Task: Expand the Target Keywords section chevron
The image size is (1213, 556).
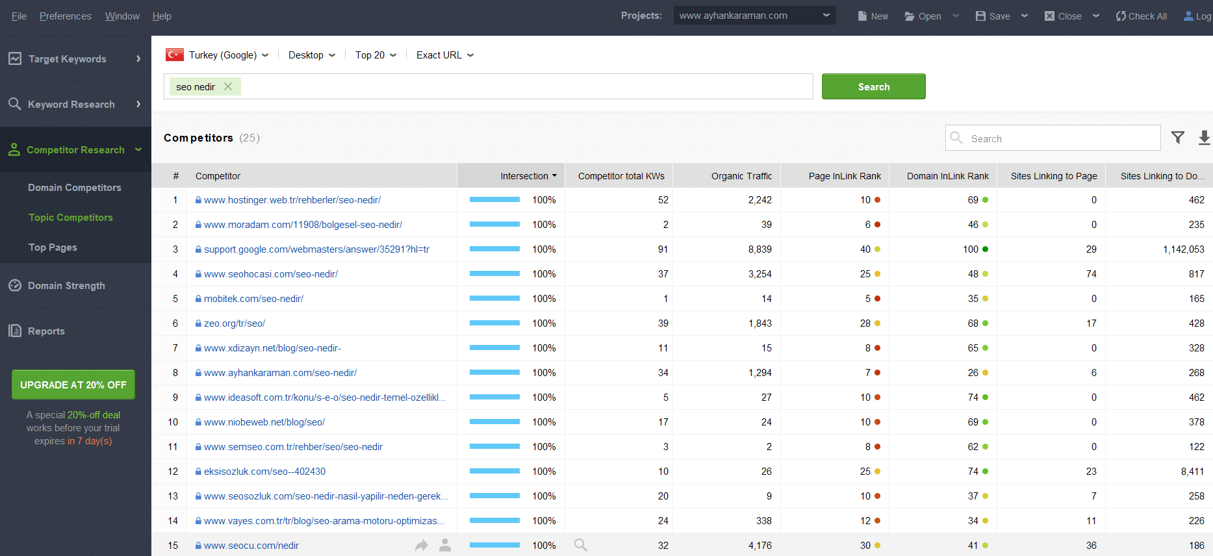Action: [138, 58]
